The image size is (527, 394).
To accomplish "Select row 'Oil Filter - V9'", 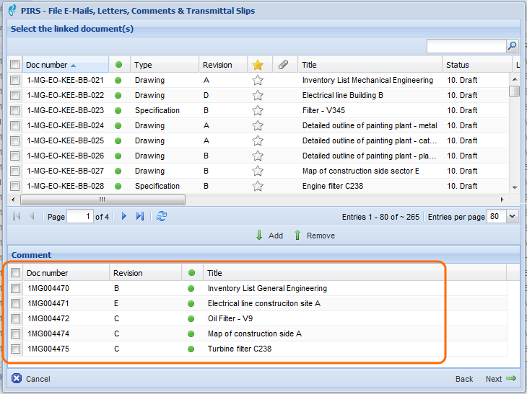I will tap(258, 318).
